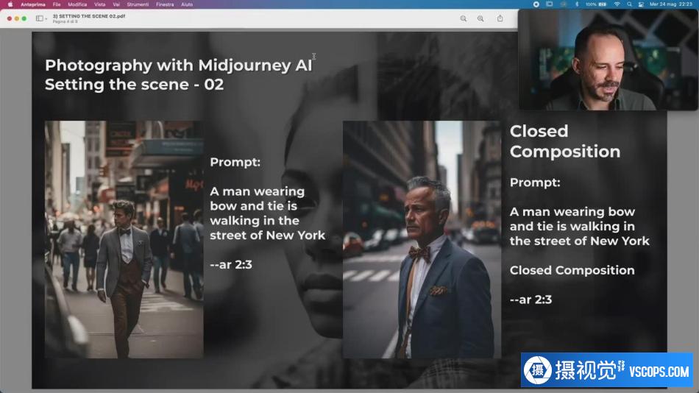Click the young man walking street photo
Image resolution: width=699 pixels, height=393 pixels.
[124, 239]
